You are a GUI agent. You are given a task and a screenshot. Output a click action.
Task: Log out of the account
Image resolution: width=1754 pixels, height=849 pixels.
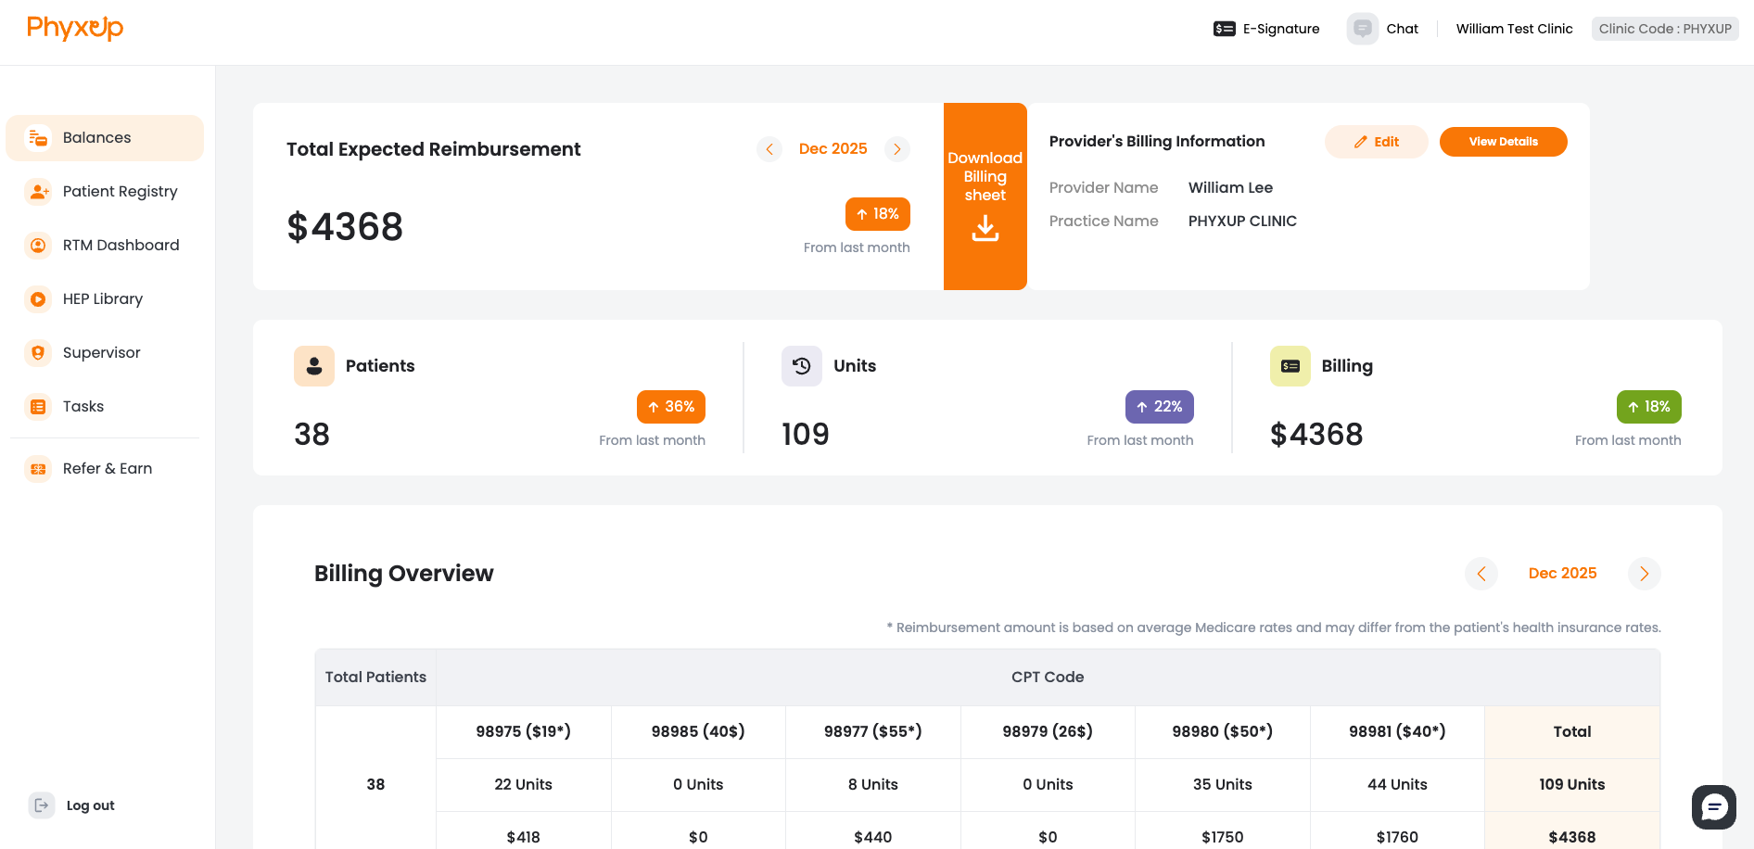point(90,805)
